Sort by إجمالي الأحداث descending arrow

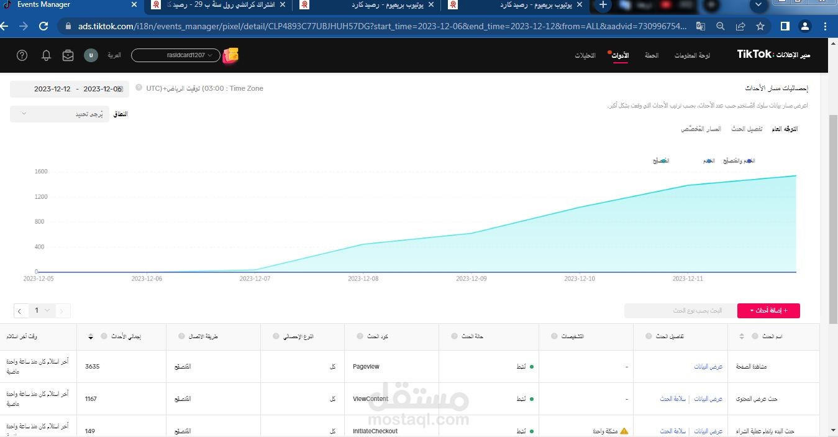(x=91, y=337)
